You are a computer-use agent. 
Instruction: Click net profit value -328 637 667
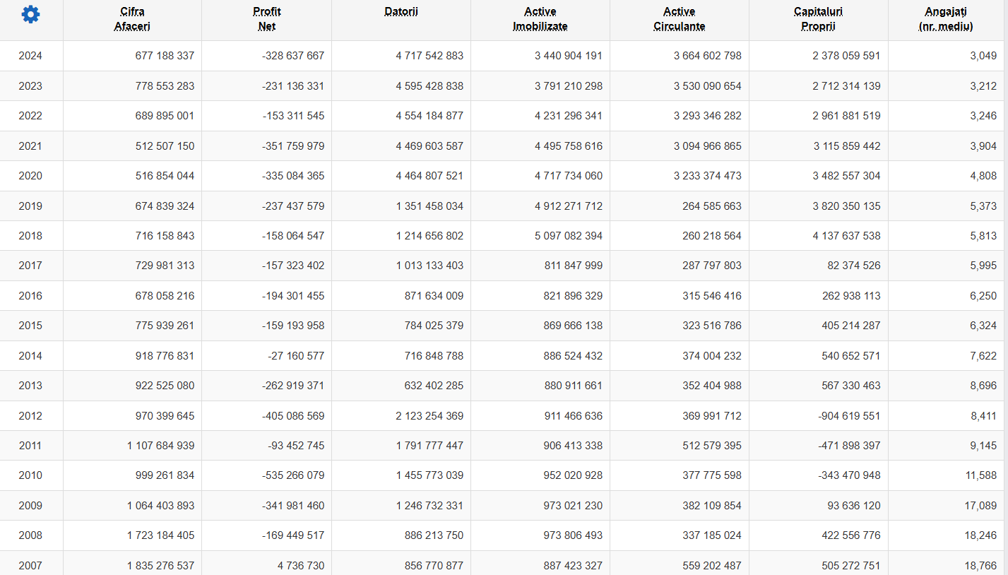click(293, 56)
